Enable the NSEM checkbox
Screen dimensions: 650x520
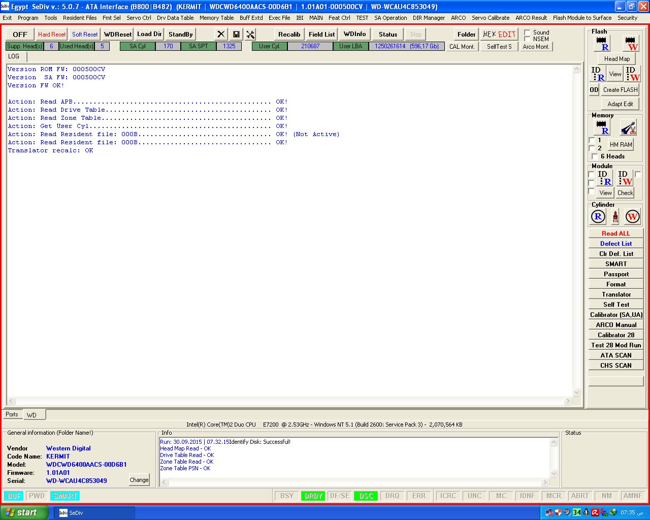click(x=527, y=39)
